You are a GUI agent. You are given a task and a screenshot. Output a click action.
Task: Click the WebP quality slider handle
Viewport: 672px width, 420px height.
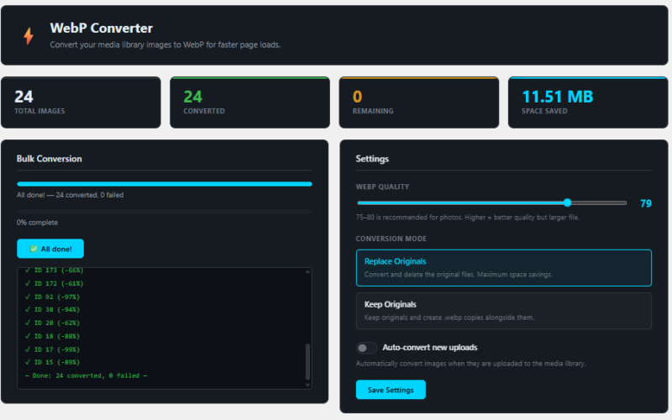click(567, 202)
